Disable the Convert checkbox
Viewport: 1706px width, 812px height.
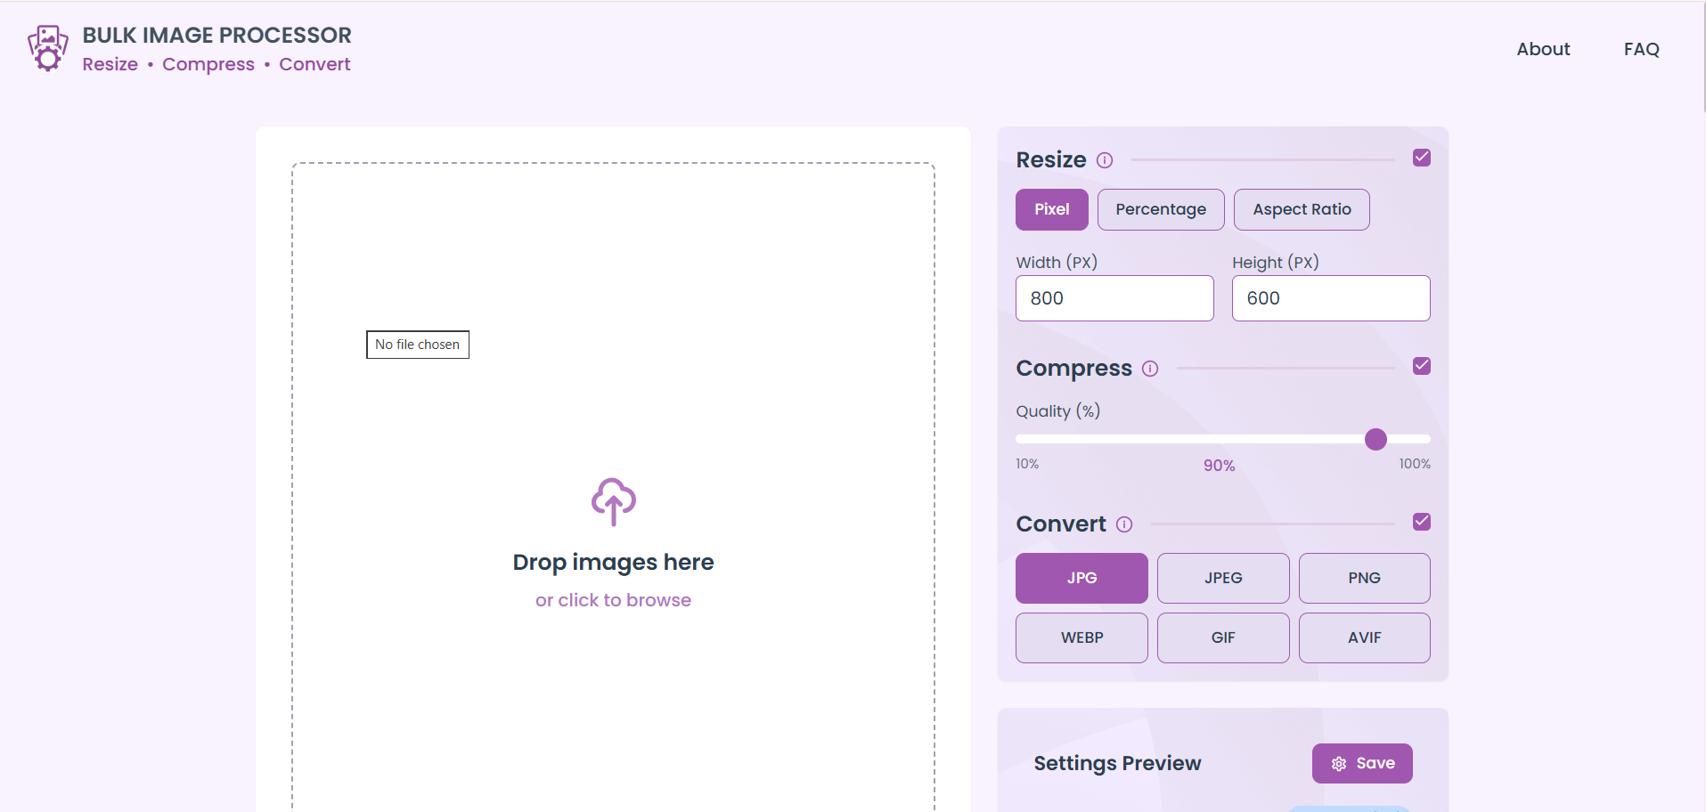tap(1422, 522)
